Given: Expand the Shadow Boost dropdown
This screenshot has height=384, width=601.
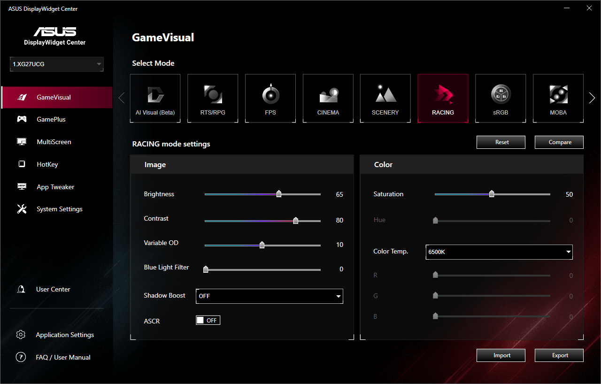Looking at the screenshot, I should 270,296.
